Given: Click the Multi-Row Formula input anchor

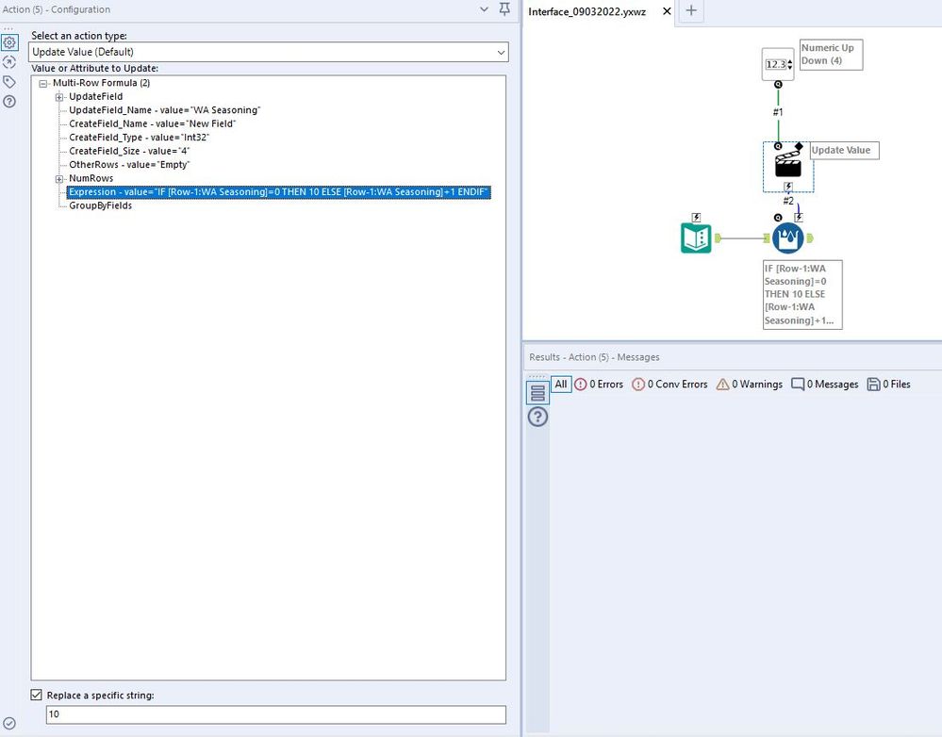Looking at the screenshot, I should [x=767, y=238].
